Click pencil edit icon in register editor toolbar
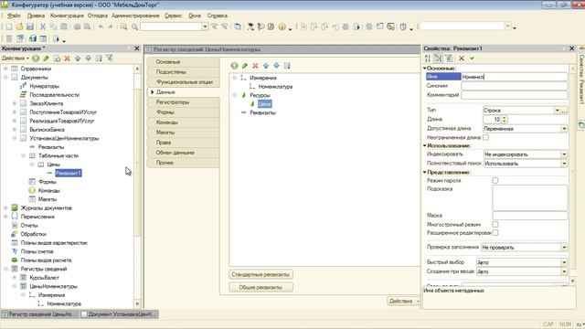Viewport: 585px width, 329px height. 245,66
